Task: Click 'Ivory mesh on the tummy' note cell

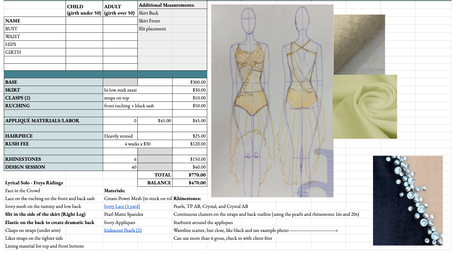Action: coord(43,206)
